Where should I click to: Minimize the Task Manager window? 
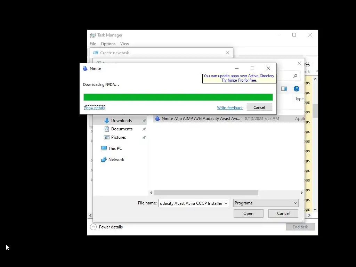(278, 35)
